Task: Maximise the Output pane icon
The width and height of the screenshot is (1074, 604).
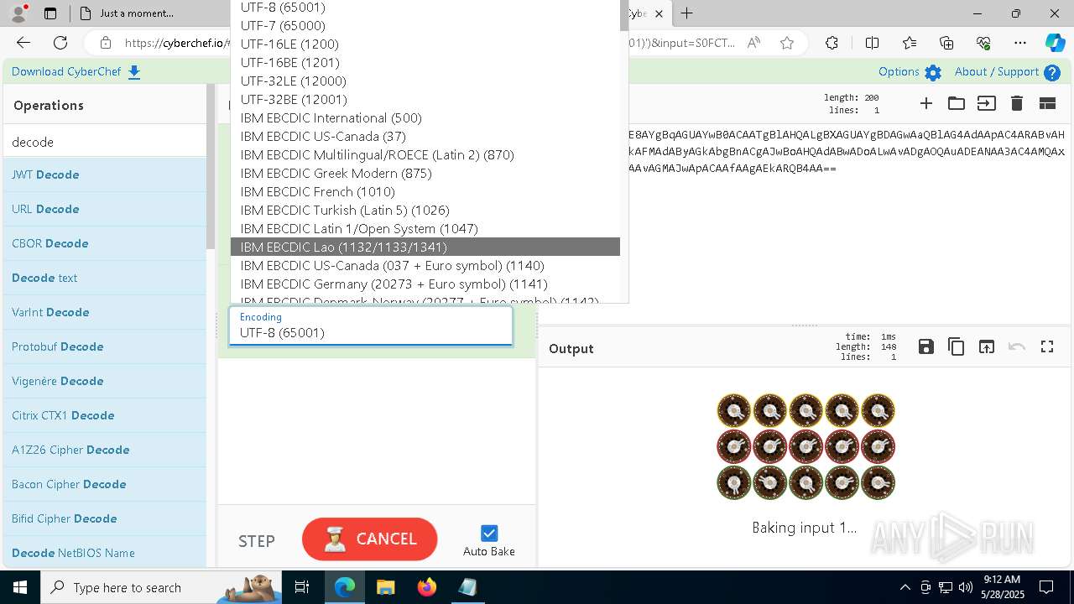Action: point(1047,346)
